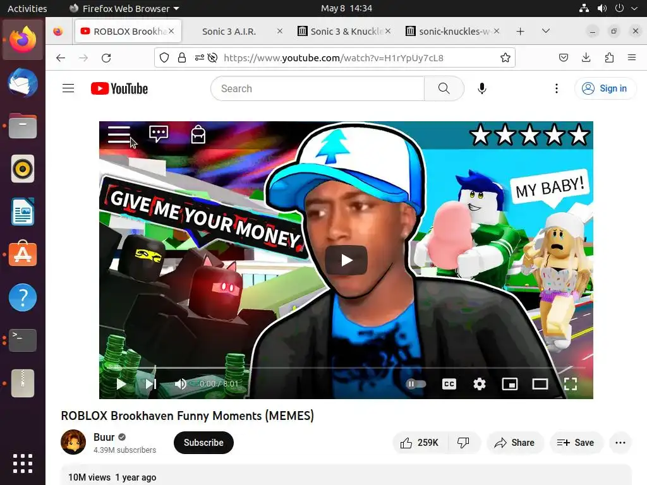Click Sign in button
The height and width of the screenshot is (485, 647).
(605, 88)
